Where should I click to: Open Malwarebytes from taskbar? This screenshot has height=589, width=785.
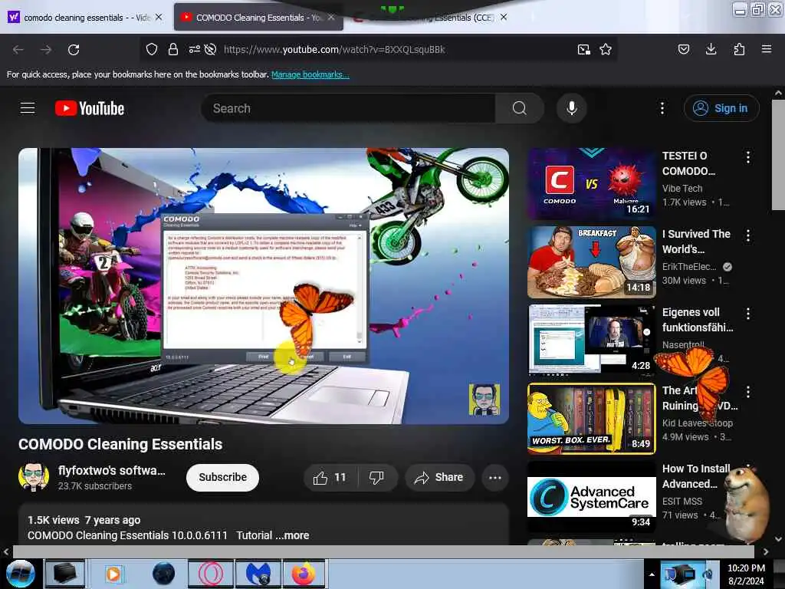(258, 574)
